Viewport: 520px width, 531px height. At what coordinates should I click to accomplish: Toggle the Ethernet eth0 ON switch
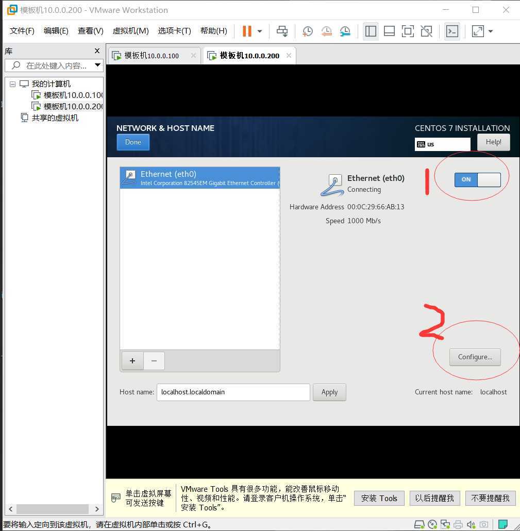pos(477,179)
